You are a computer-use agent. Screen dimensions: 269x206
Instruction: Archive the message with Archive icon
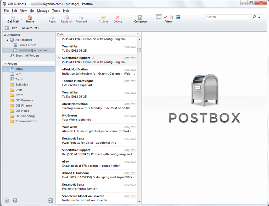[103, 18]
